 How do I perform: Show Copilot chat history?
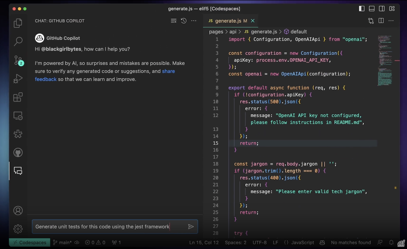coord(183,21)
